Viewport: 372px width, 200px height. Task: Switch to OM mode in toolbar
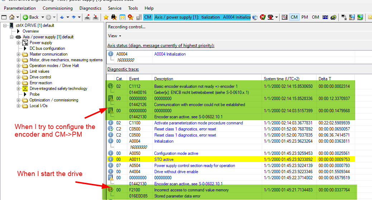pyautogui.click(x=315, y=17)
